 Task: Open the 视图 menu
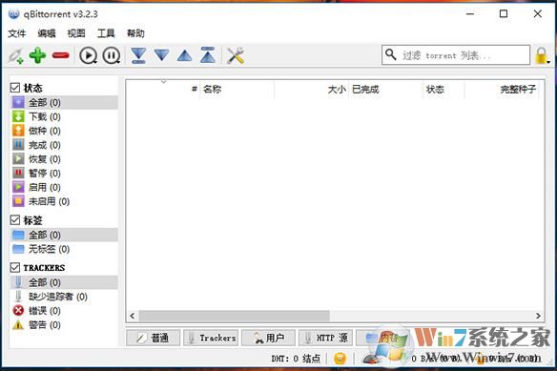click(76, 33)
